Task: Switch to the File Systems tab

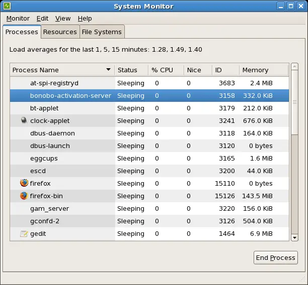Action: tap(102, 32)
